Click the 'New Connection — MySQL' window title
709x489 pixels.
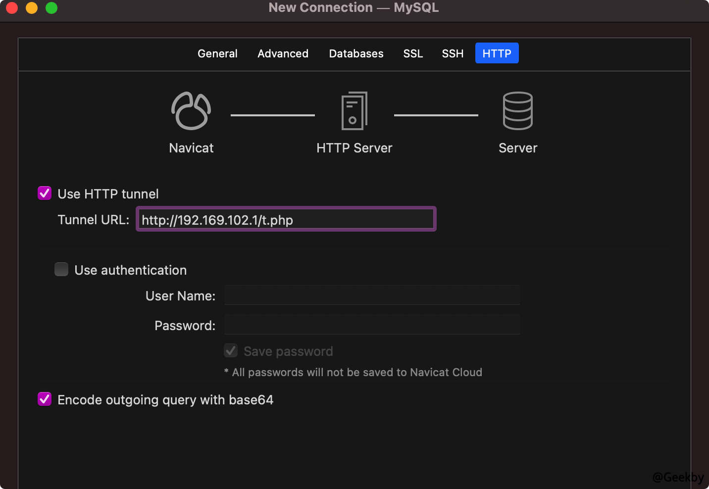coord(354,8)
